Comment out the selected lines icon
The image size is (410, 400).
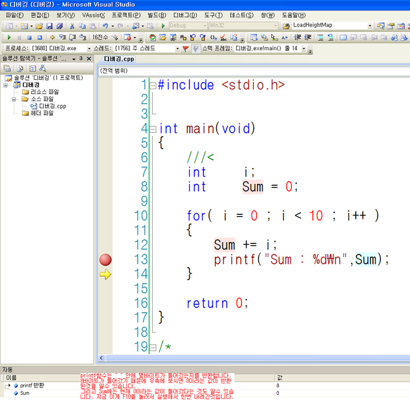[x=320, y=38]
